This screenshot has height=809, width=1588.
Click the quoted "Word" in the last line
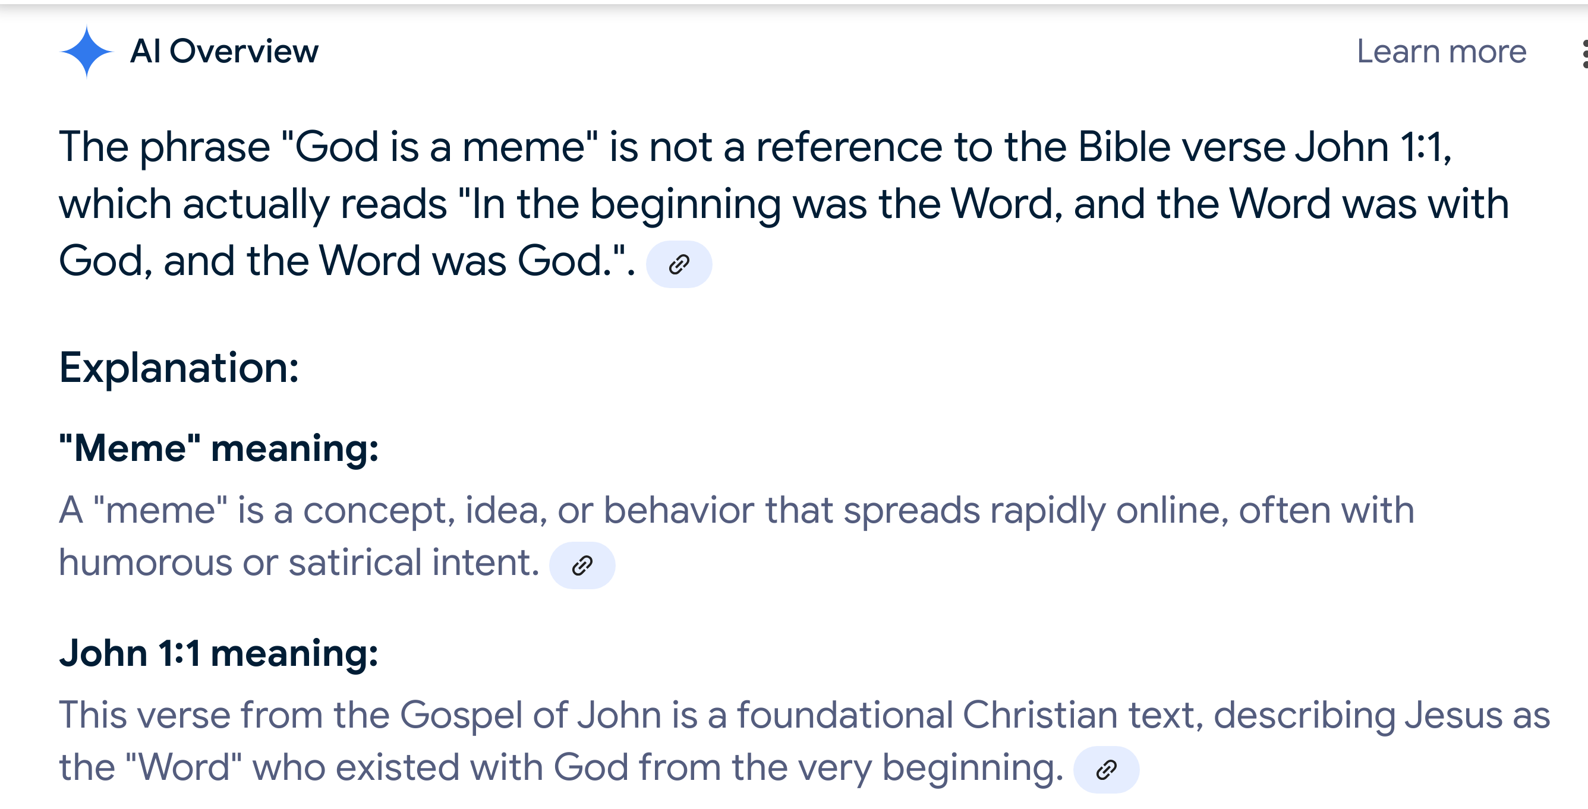[183, 767]
